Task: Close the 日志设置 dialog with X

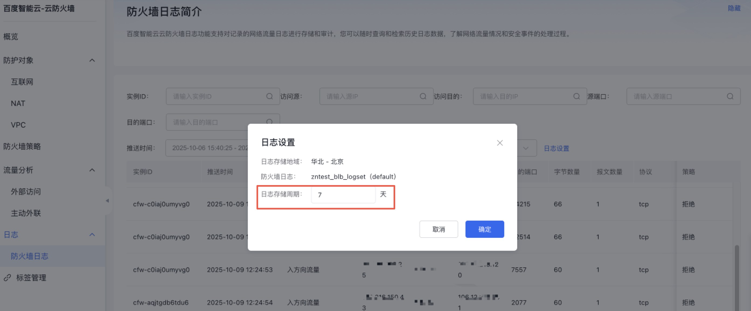Action: pyautogui.click(x=500, y=143)
